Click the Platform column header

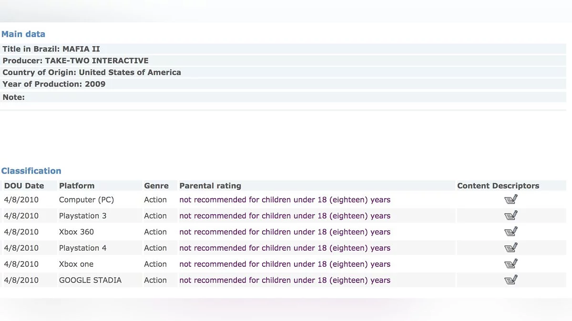(77, 186)
